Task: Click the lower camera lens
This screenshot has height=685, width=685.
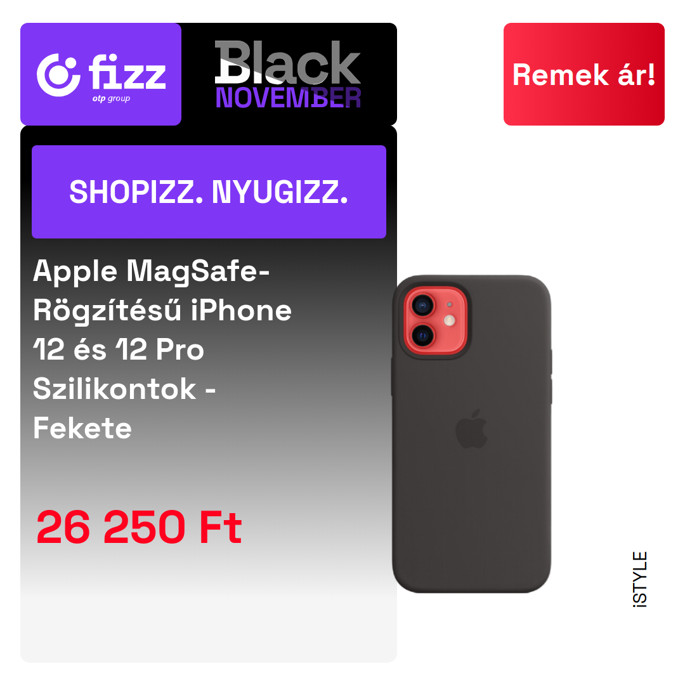Action: pos(422,336)
